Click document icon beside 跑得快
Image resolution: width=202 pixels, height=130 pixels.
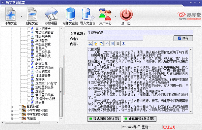point(32,79)
